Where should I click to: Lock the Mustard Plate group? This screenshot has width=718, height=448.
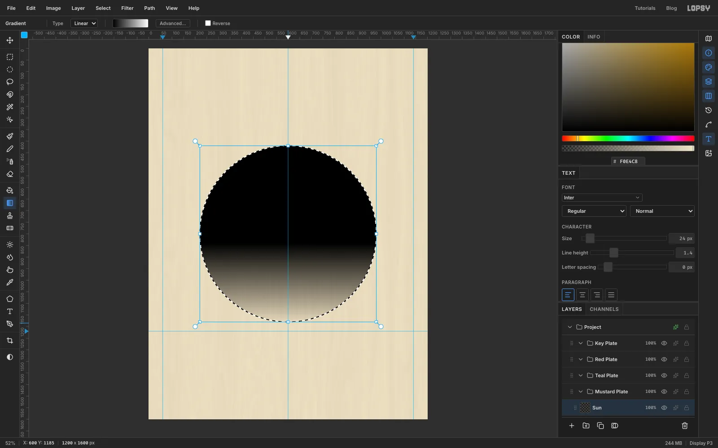pyautogui.click(x=687, y=392)
